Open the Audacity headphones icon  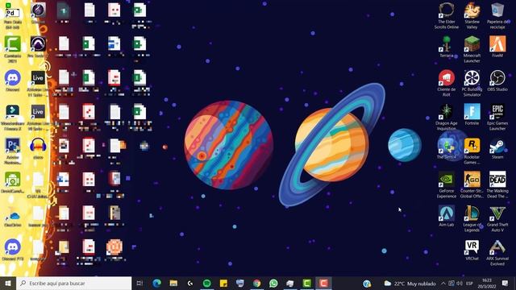[38, 148]
